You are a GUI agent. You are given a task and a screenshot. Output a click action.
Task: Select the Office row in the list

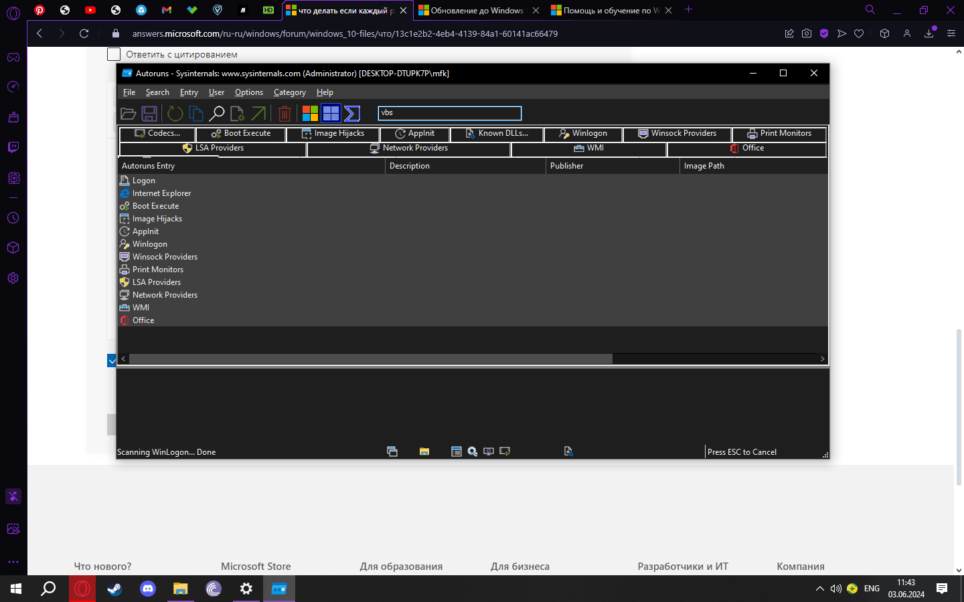[473, 320]
